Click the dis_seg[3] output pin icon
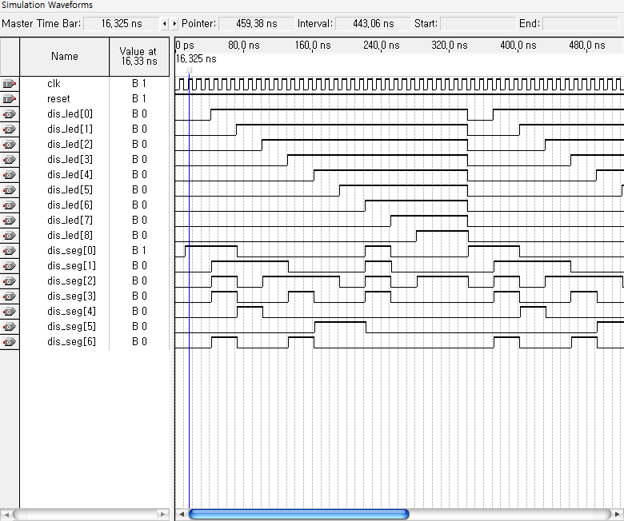This screenshot has height=521, width=624. 10,296
